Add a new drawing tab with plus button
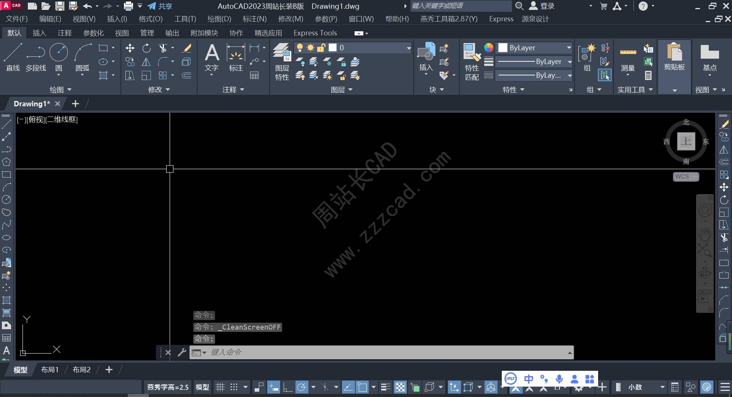732x397 pixels. tap(75, 104)
